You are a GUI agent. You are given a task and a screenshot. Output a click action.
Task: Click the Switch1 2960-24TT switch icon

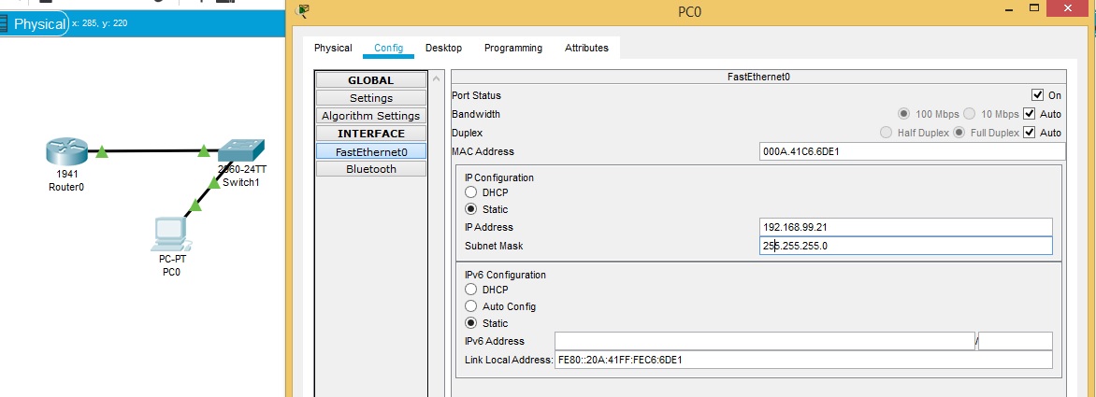click(242, 150)
